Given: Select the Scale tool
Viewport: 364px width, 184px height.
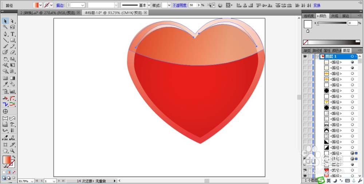Looking at the screenshot, I should (x=12, y=59).
